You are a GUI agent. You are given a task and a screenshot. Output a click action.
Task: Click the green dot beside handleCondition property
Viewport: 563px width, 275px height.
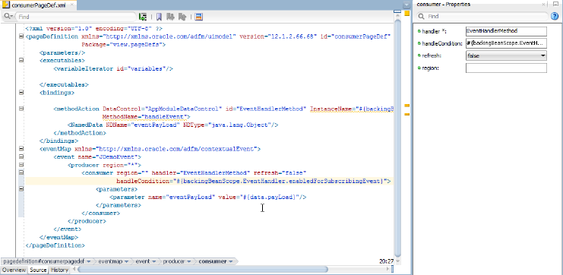coord(419,43)
